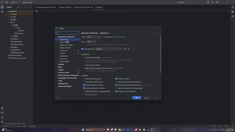This screenshot has height=132, width=235.
Task: Click Select Opened File target icon
Action: click(18, 7)
